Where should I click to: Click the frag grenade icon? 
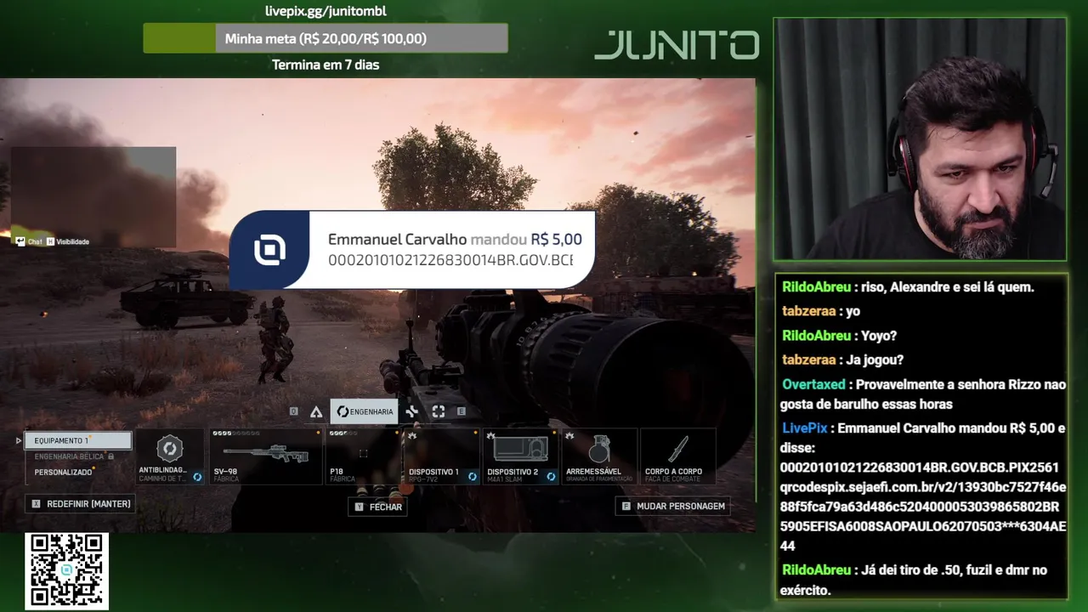point(599,450)
